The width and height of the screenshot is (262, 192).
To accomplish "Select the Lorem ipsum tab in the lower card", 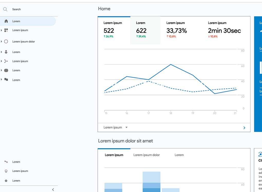I will point(114,155).
